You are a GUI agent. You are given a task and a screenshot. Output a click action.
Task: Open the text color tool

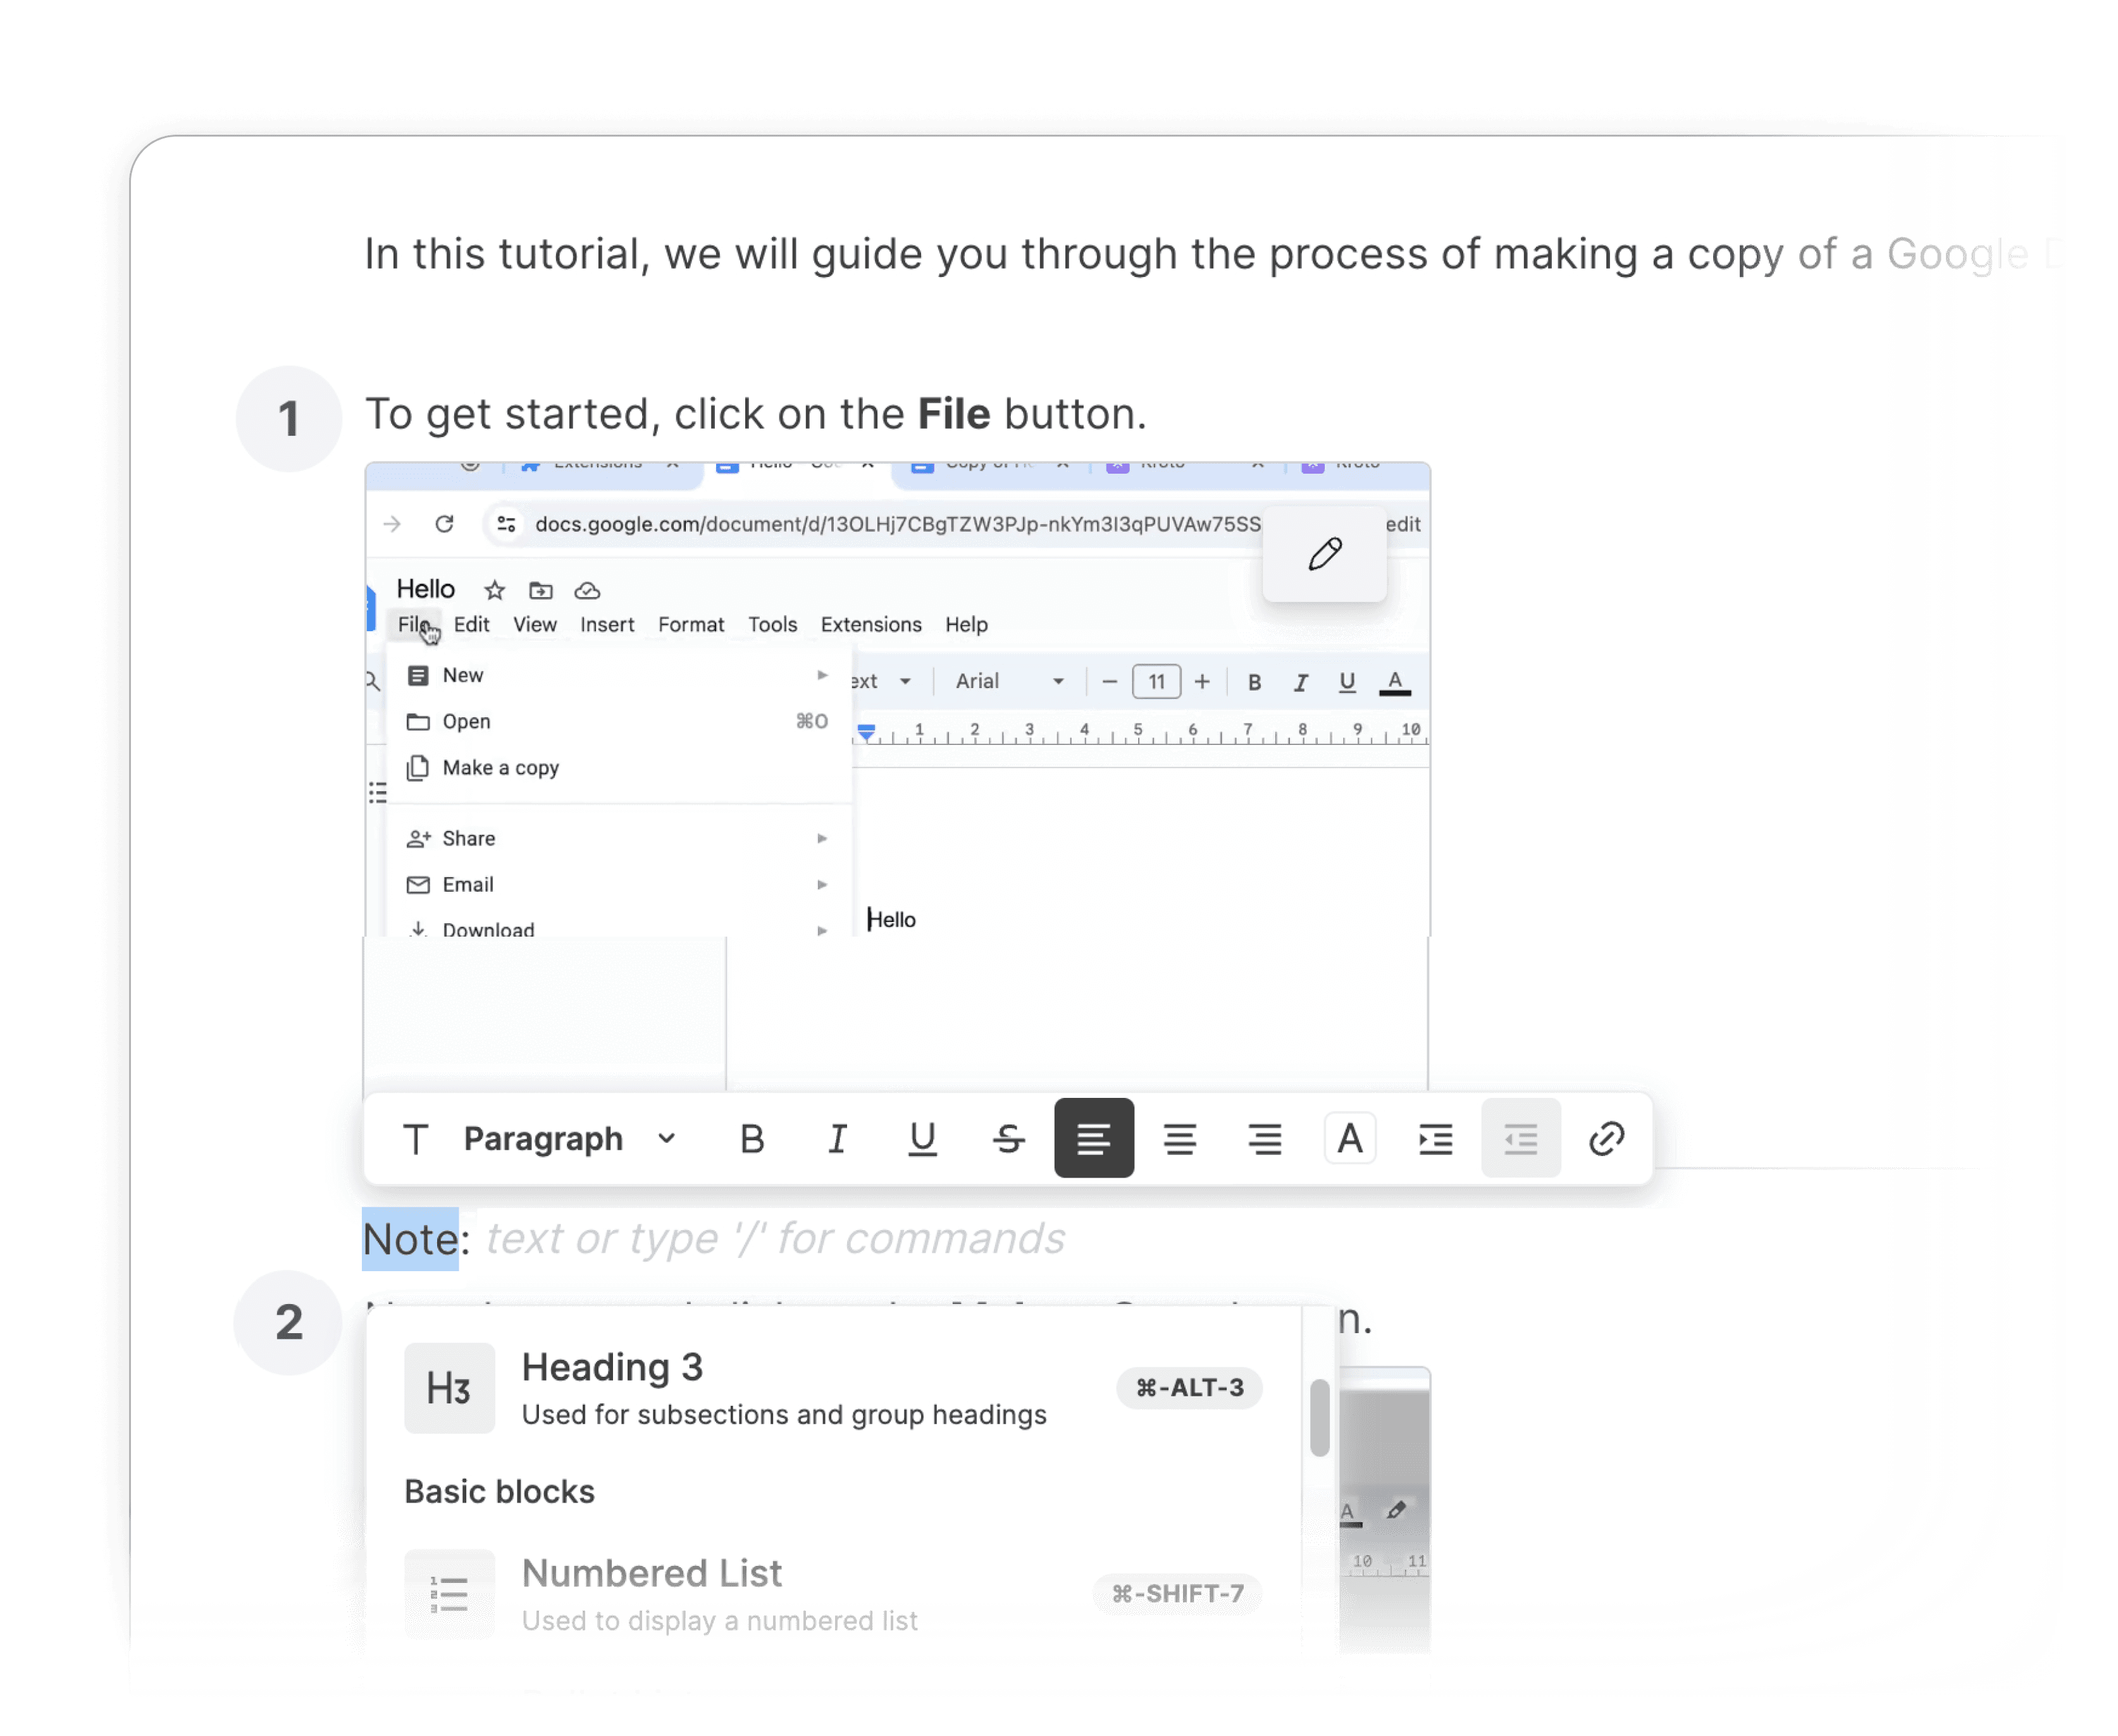pyautogui.click(x=1351, y=1138)
